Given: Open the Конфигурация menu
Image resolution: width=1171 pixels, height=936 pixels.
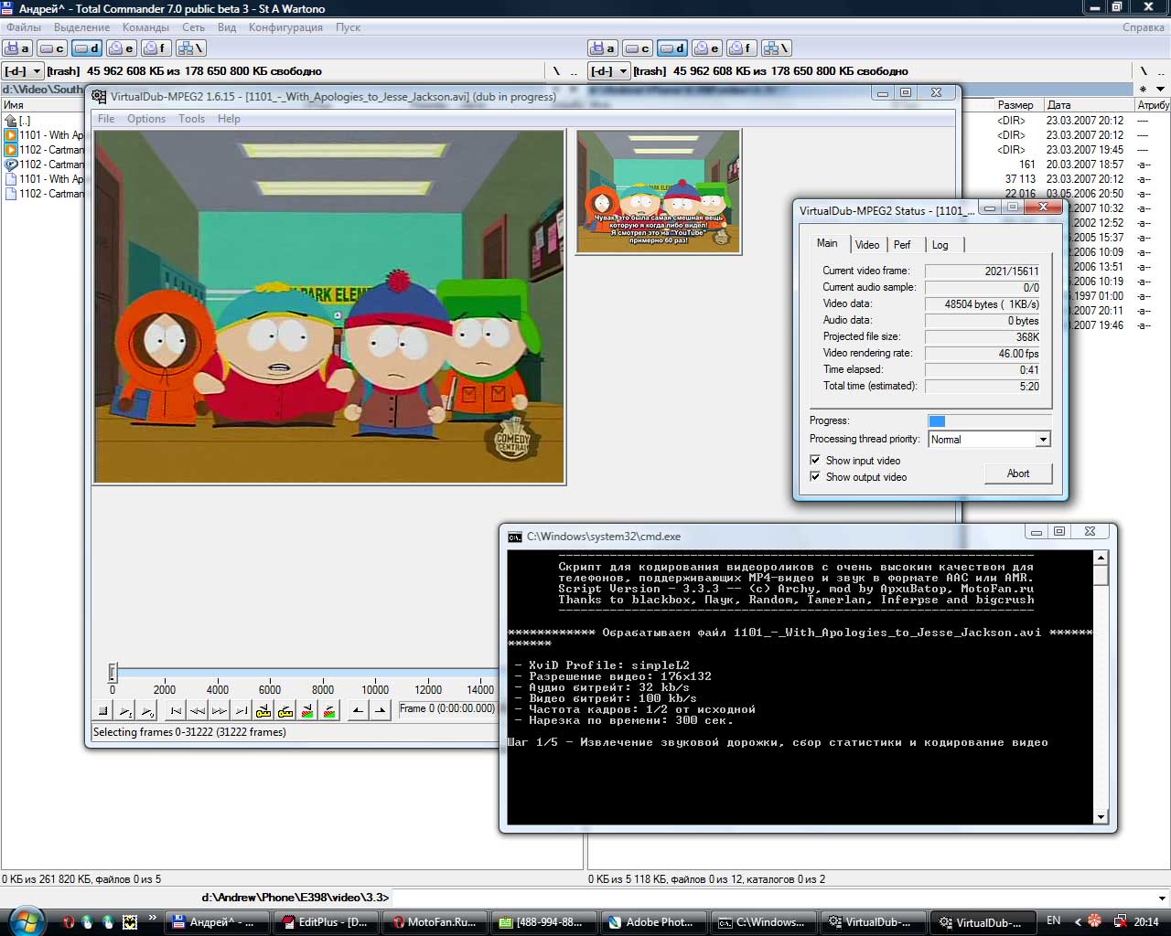Looking at the screenshot, I should point(285,27).
